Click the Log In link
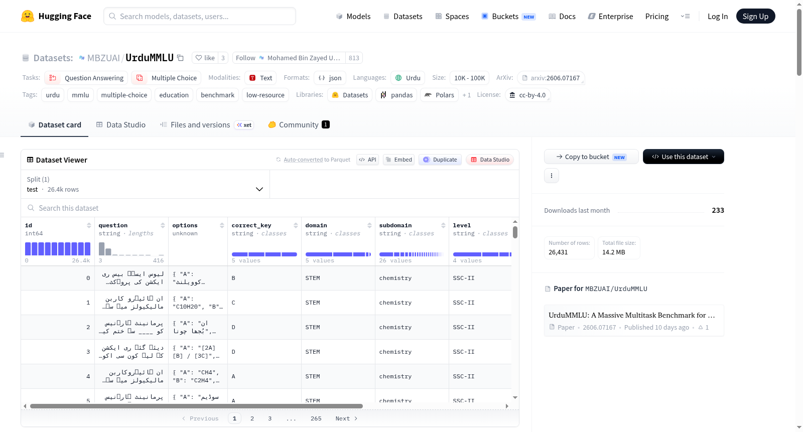803x432 pixels. pos(717,16)
